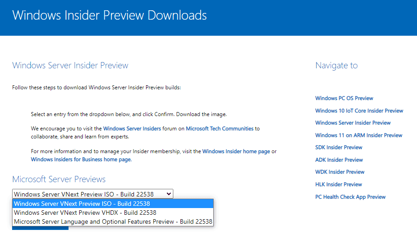Go to WDK Insider Preview page
The width and height of the screenshot is (417, 246).
pyautogui.click(x=340, y=172)
